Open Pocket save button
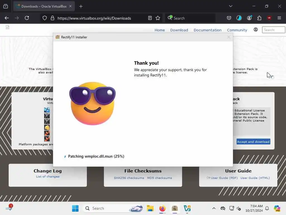This screenshot has height=215, width=286. [x=229, y=18]
